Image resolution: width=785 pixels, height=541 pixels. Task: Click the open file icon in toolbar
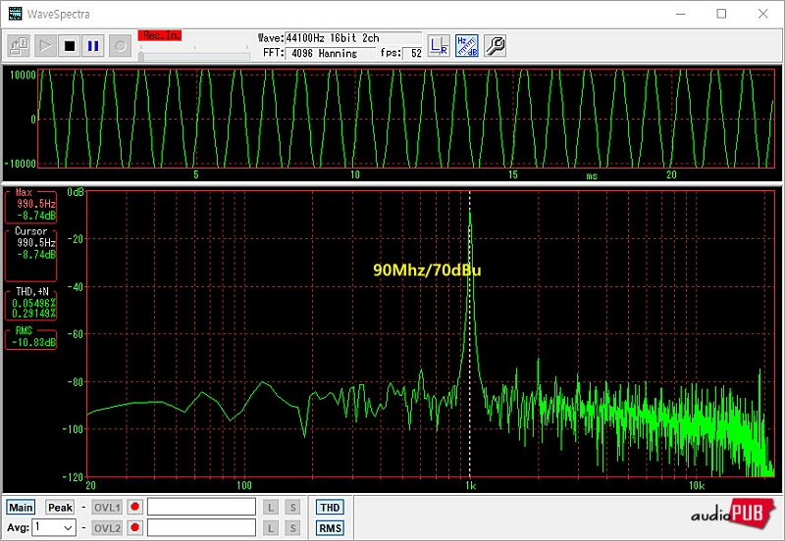tap(20, 45)
